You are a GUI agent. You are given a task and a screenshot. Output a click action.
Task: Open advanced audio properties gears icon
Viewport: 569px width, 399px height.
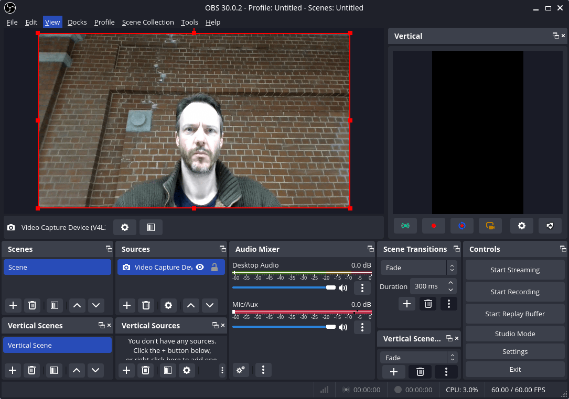(241, 370)
